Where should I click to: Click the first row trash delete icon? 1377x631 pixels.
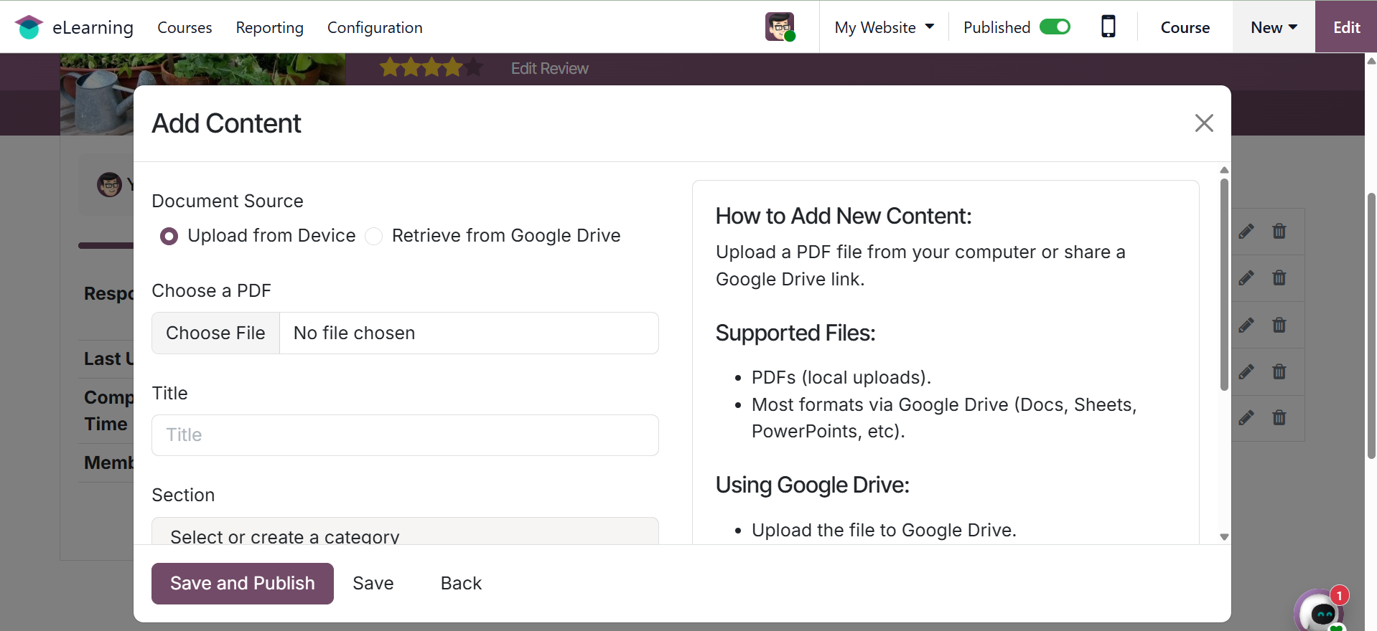pos(1279,232)
